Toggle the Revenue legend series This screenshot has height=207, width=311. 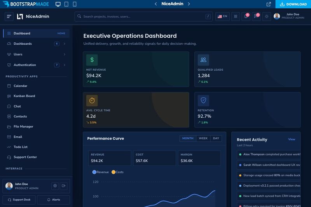101,172
